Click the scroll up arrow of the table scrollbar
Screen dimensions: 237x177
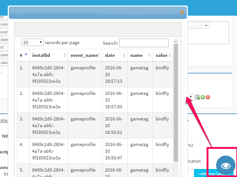[x=176, y=42]
